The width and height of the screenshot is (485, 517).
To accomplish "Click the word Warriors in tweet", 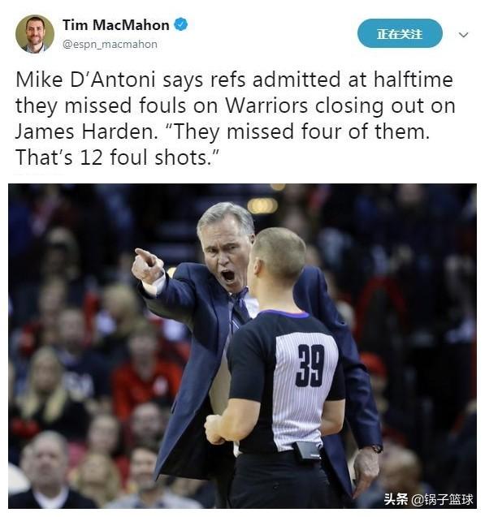I will click(266, 106).
